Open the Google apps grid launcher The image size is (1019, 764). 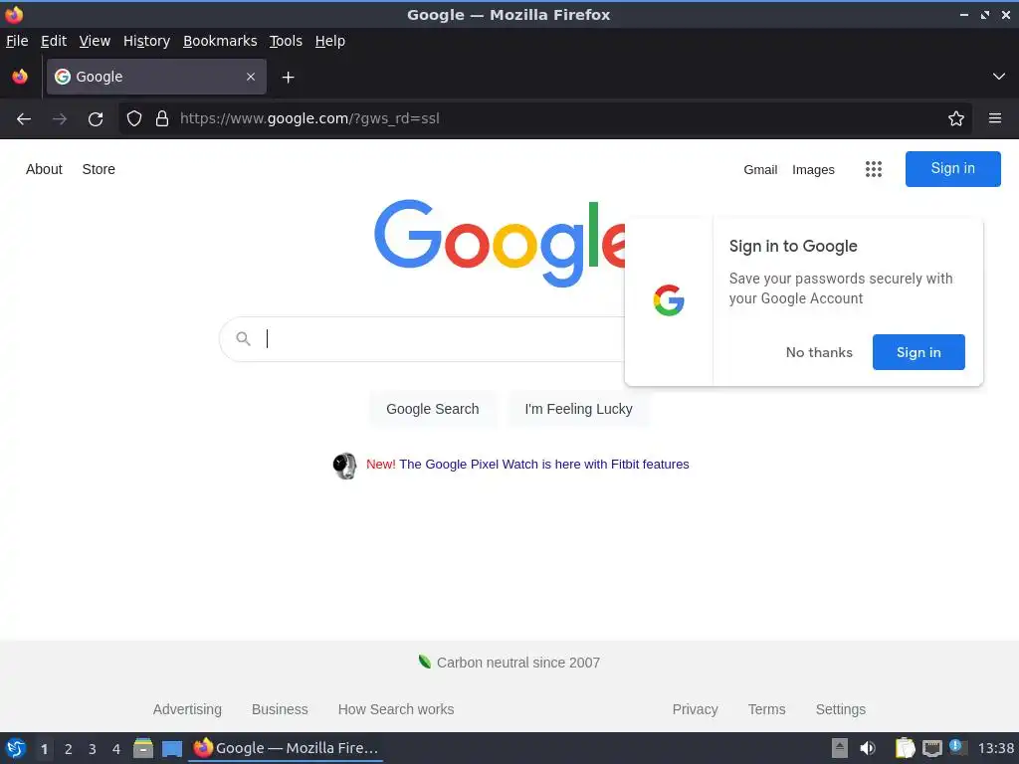click(874, 169)
